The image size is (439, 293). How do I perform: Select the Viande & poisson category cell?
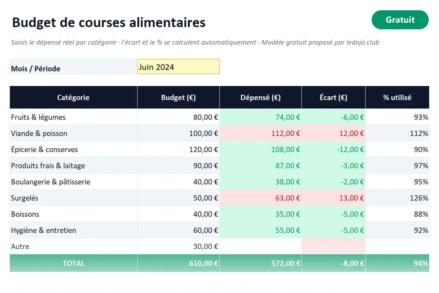[74, 133]
